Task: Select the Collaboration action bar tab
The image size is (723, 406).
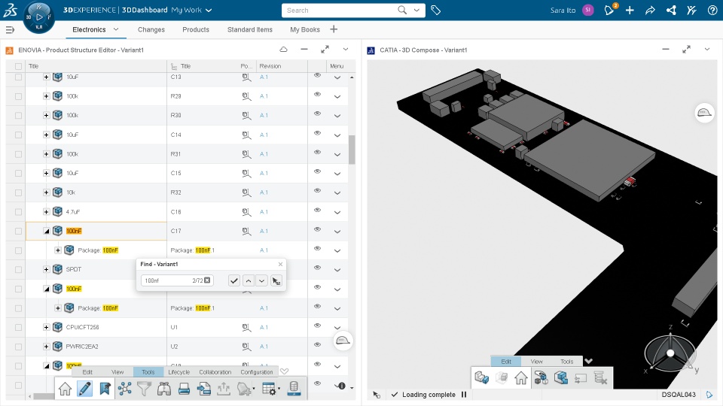Action: click(x=215, y=372)
